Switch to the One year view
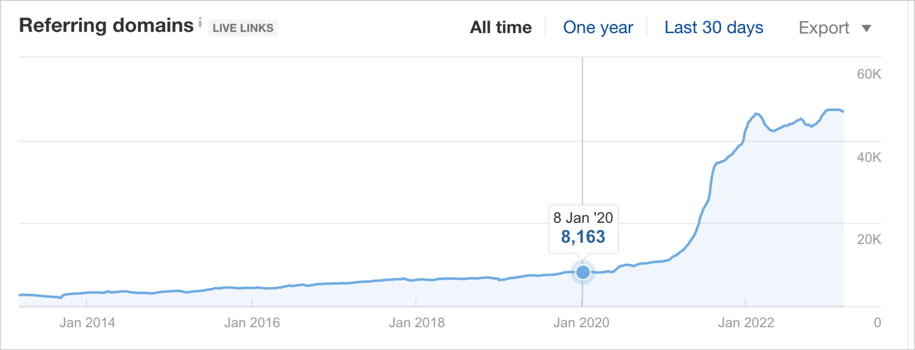Viewport: 915px width, 350px height. [598, 27]
